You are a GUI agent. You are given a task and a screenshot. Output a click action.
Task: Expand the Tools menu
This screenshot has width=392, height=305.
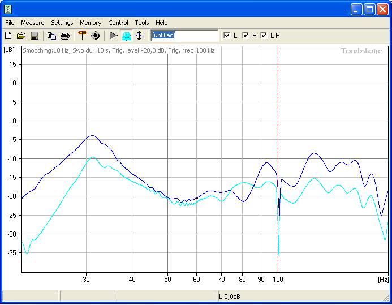pyautogui.click(x=142, y=23)
